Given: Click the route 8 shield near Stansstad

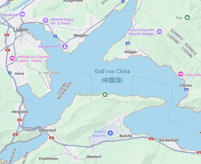Looking at the screenshot, I should [x=15, y=134].
